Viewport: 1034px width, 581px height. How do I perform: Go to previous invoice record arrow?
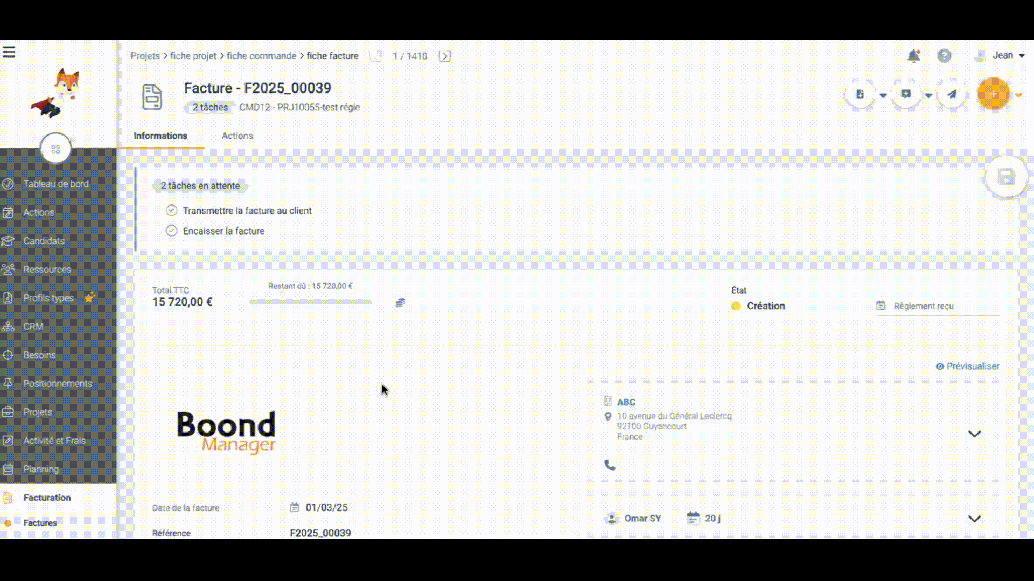click(x=376, y=56)
